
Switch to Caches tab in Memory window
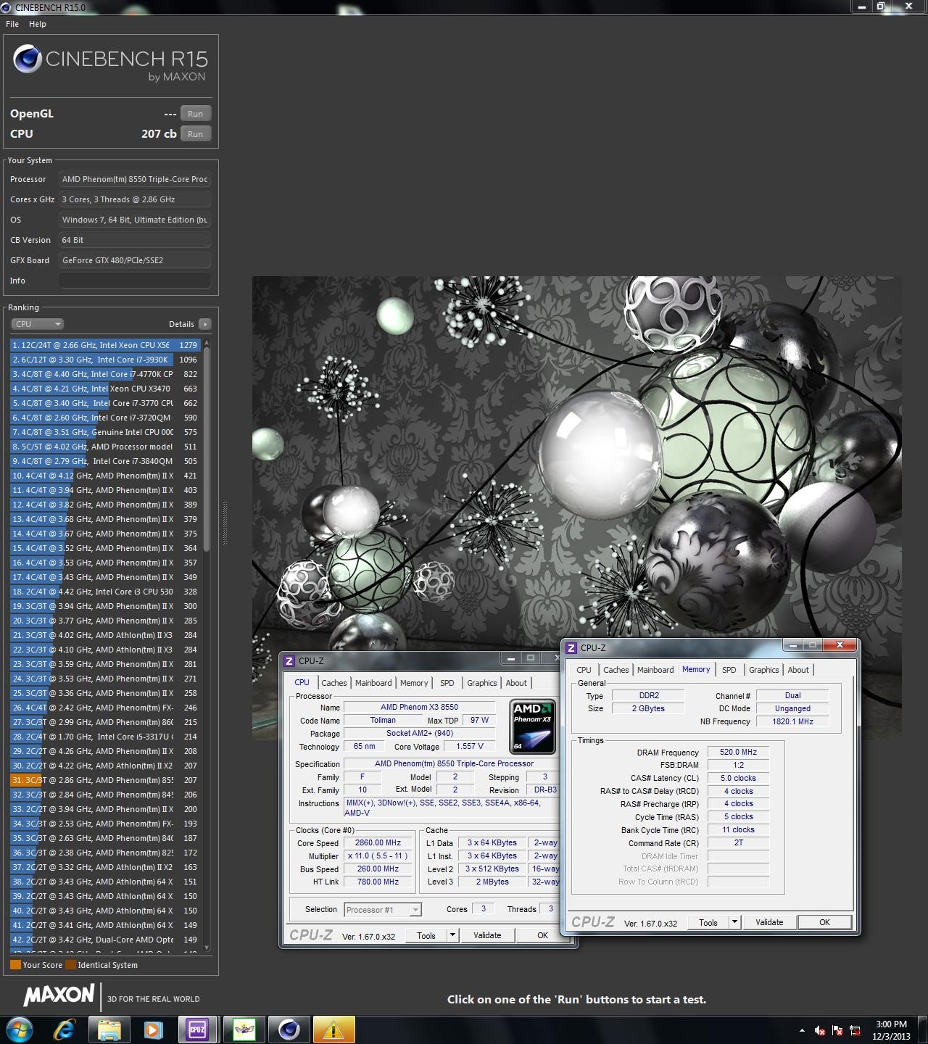point(616,670)
